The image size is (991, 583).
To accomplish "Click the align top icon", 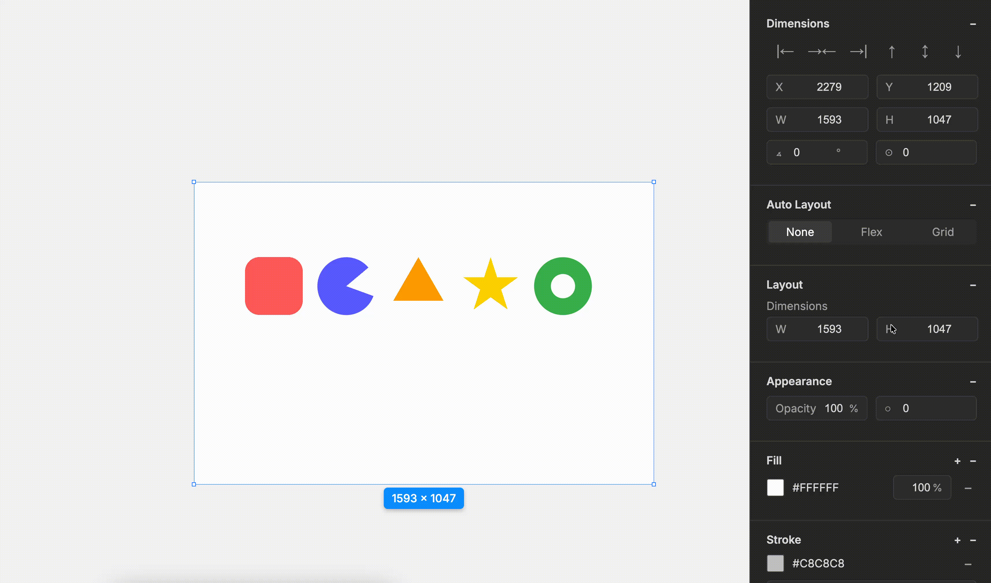I will tap(892, 51).
